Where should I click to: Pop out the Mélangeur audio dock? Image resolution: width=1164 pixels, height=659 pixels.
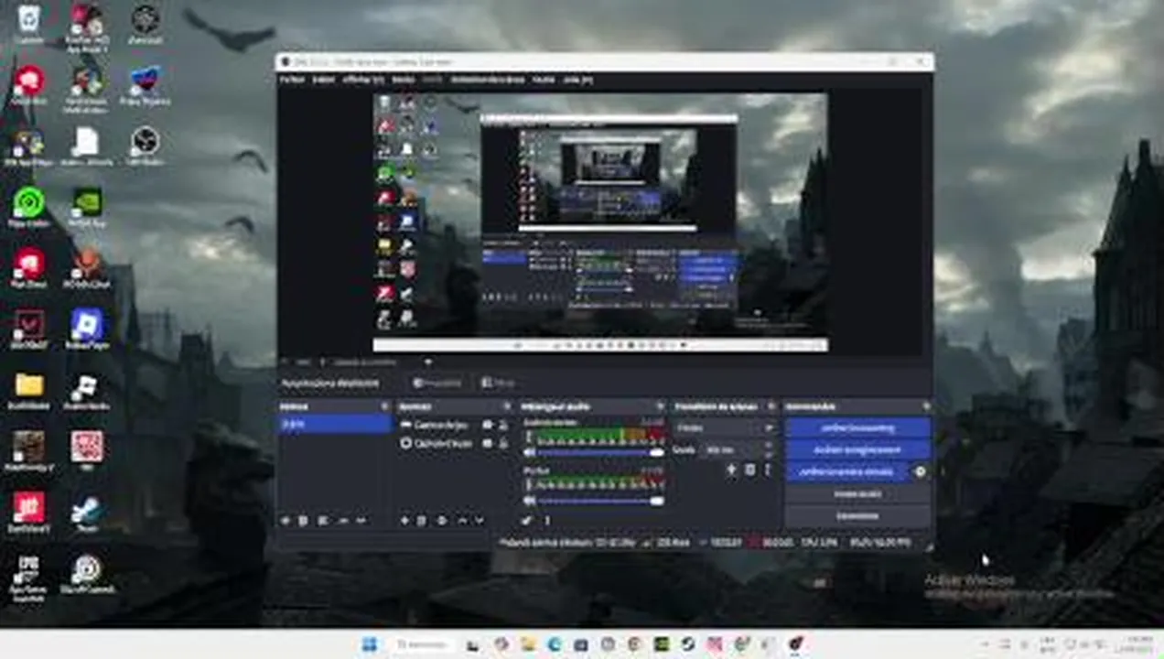660,406
